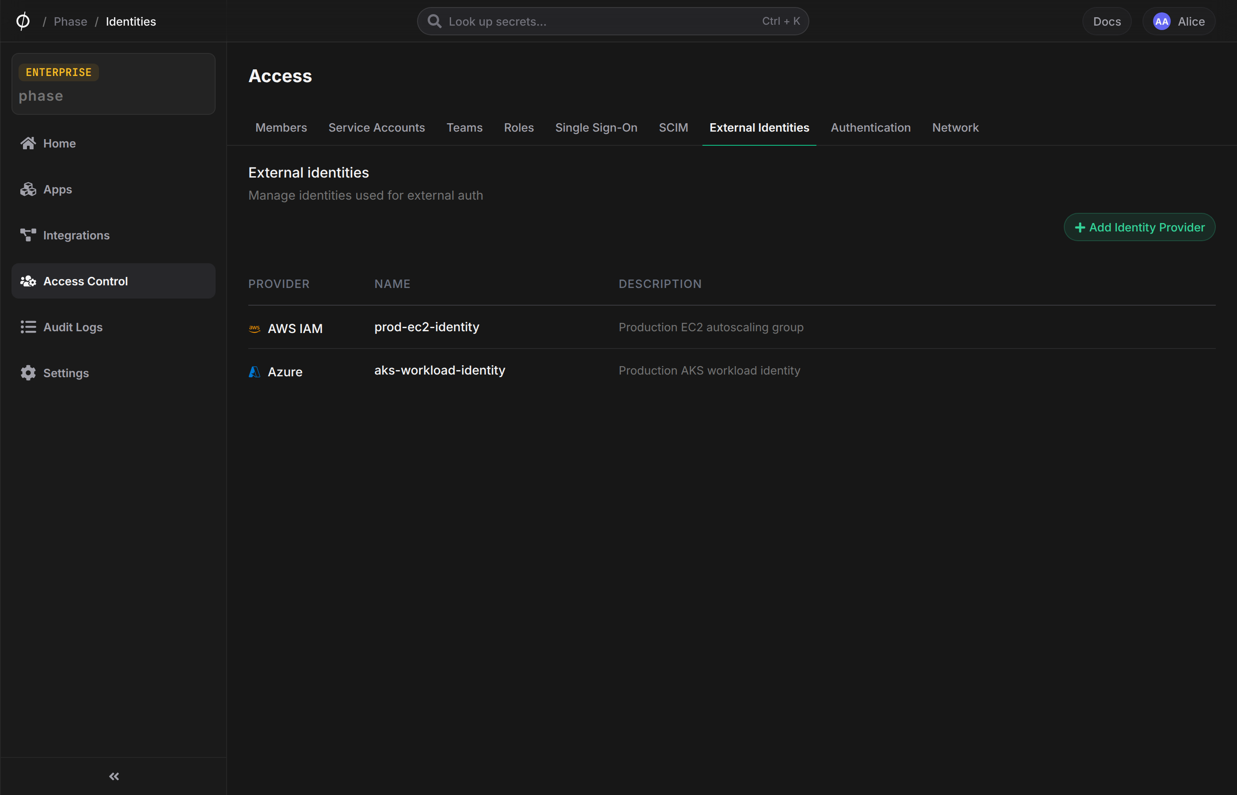Click the Azure logo icon in second row
The image size is (1237, 795).
coord(254,372)
